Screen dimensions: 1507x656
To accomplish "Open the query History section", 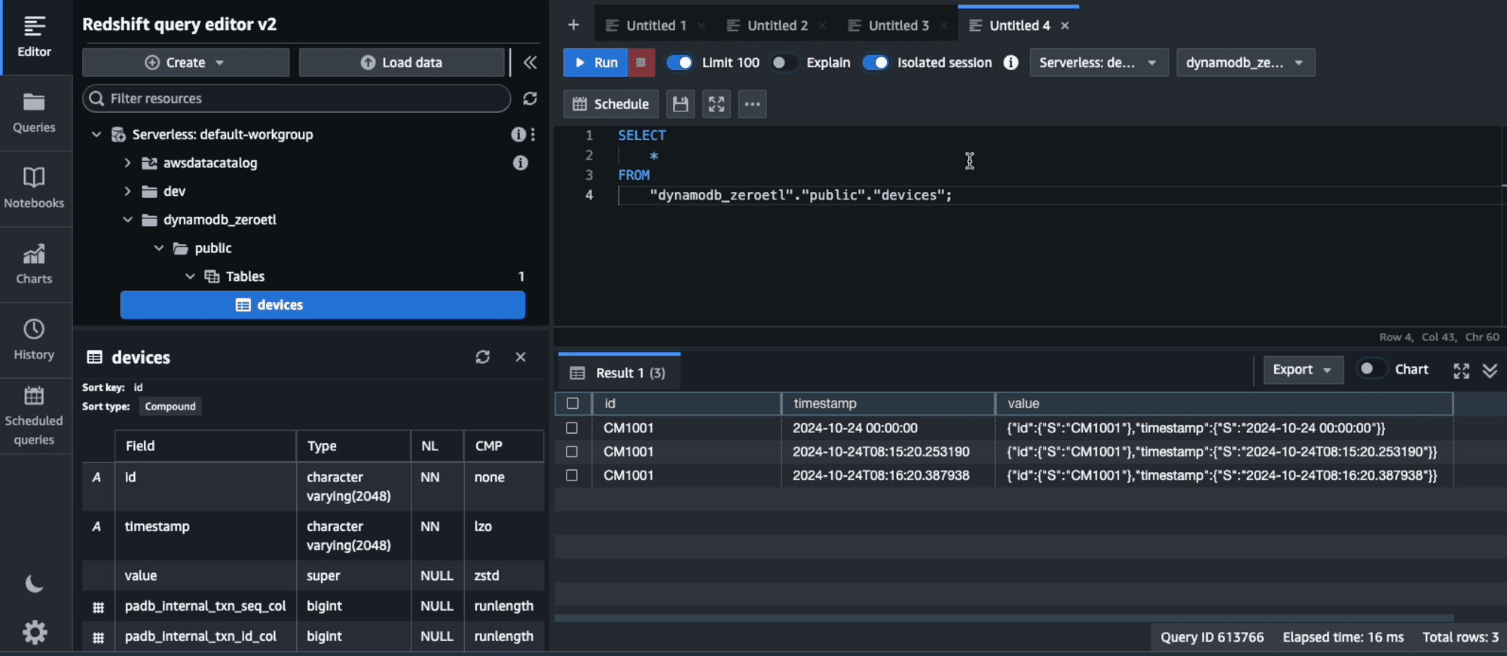I will point(34,340).
